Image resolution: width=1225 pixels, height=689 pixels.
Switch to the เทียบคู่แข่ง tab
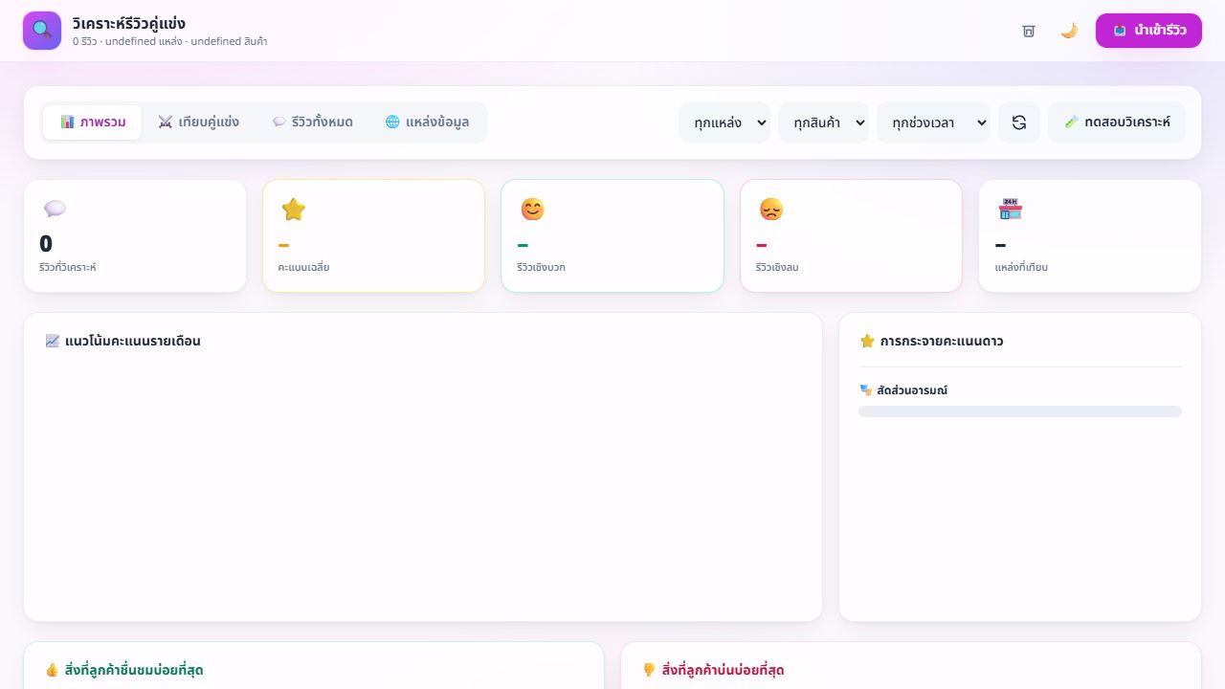pos(198,122)
